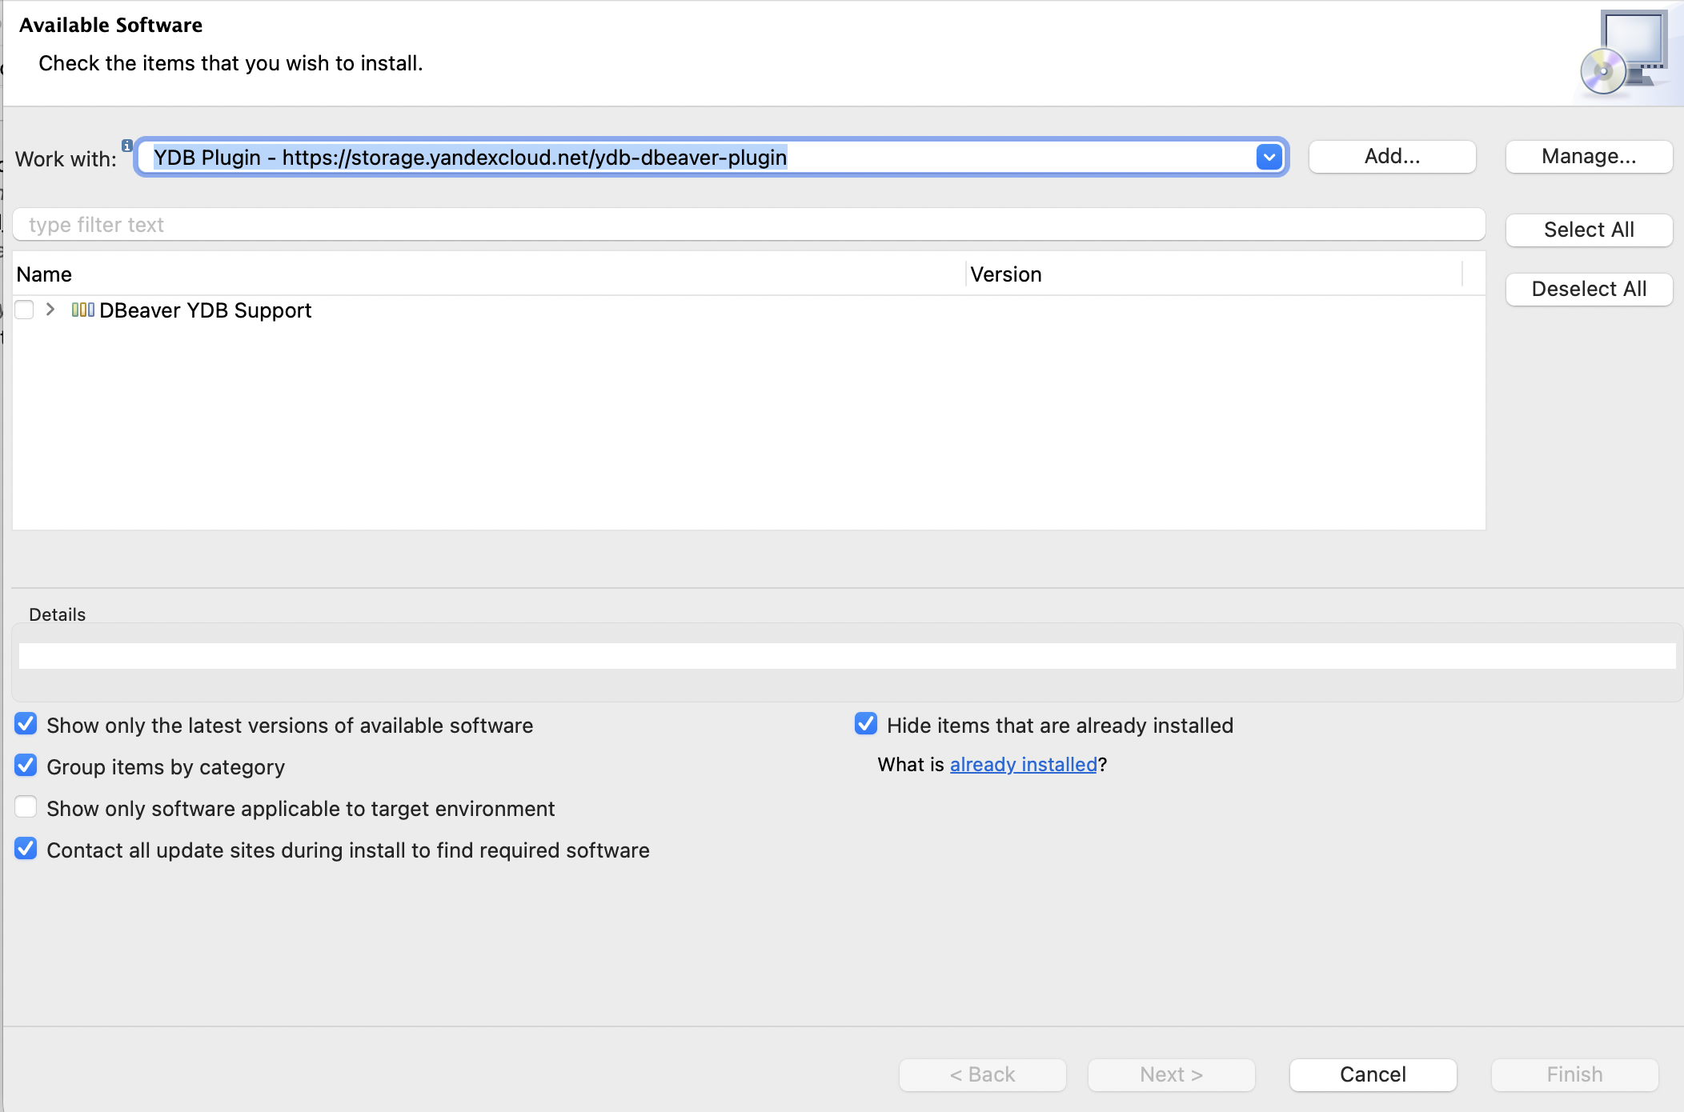Toggle Show only the latest versions checkbox
1684x1112 pixels.
pos(26,724)
